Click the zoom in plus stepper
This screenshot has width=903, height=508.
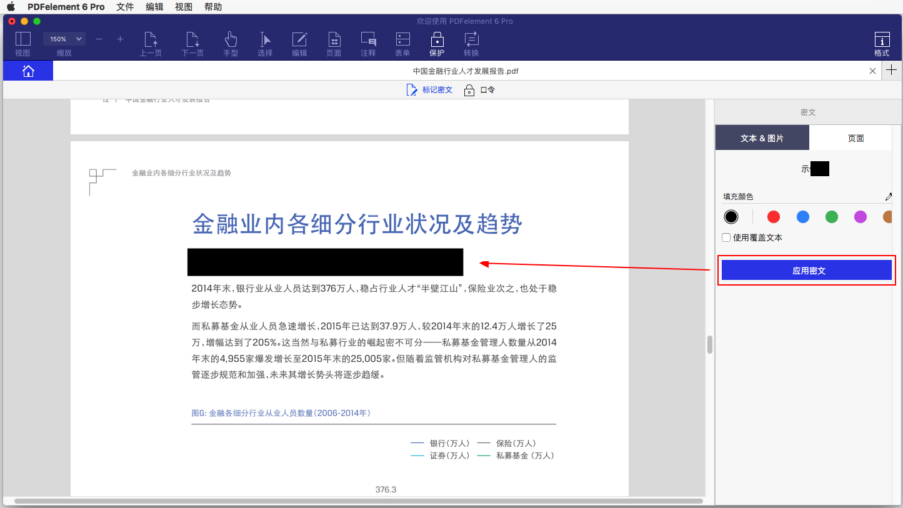120,39
